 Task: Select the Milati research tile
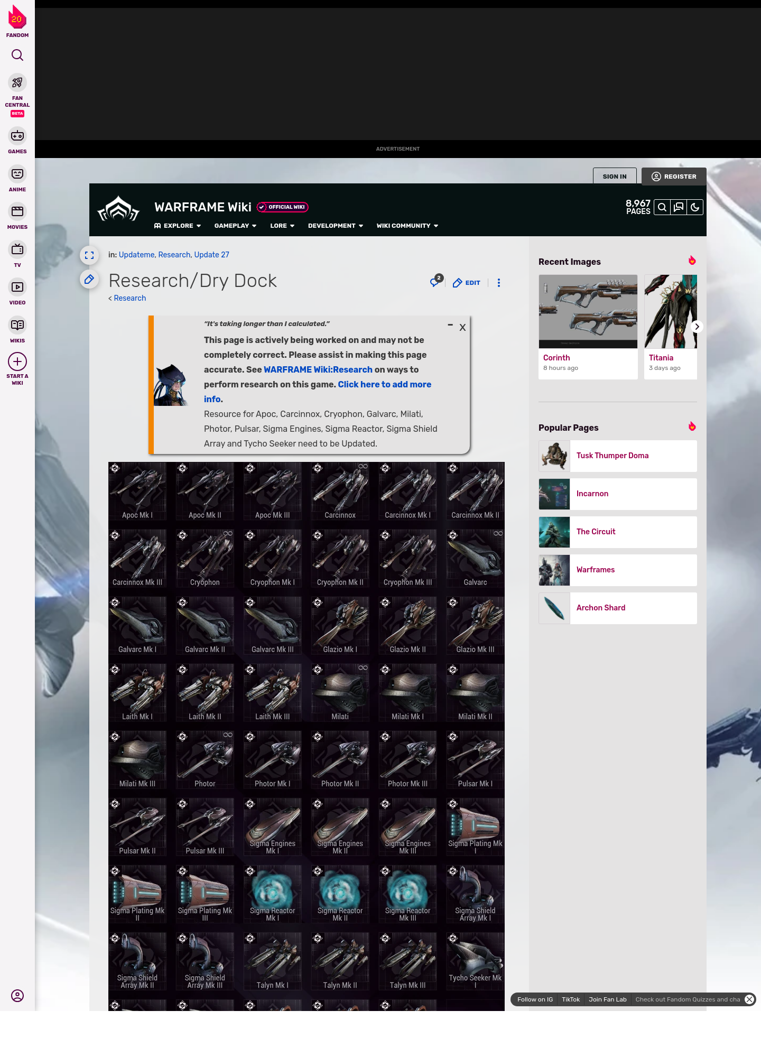[340, 693]
